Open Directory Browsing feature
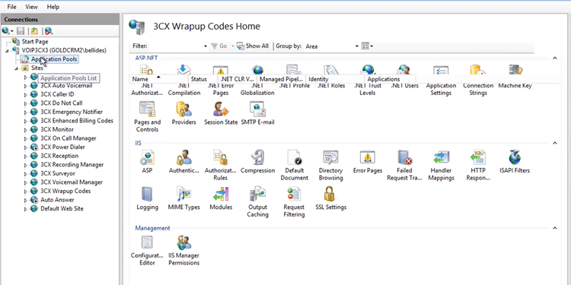Image resolution: width=571 pixels, height=285 pixels. point(330,166)
